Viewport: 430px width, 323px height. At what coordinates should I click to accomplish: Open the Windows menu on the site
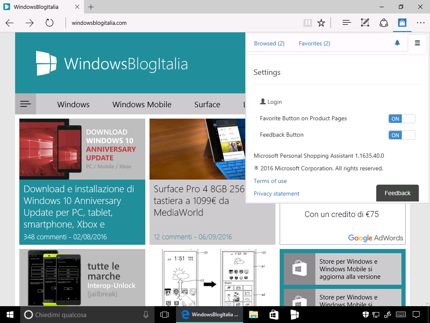coord(73,104)
